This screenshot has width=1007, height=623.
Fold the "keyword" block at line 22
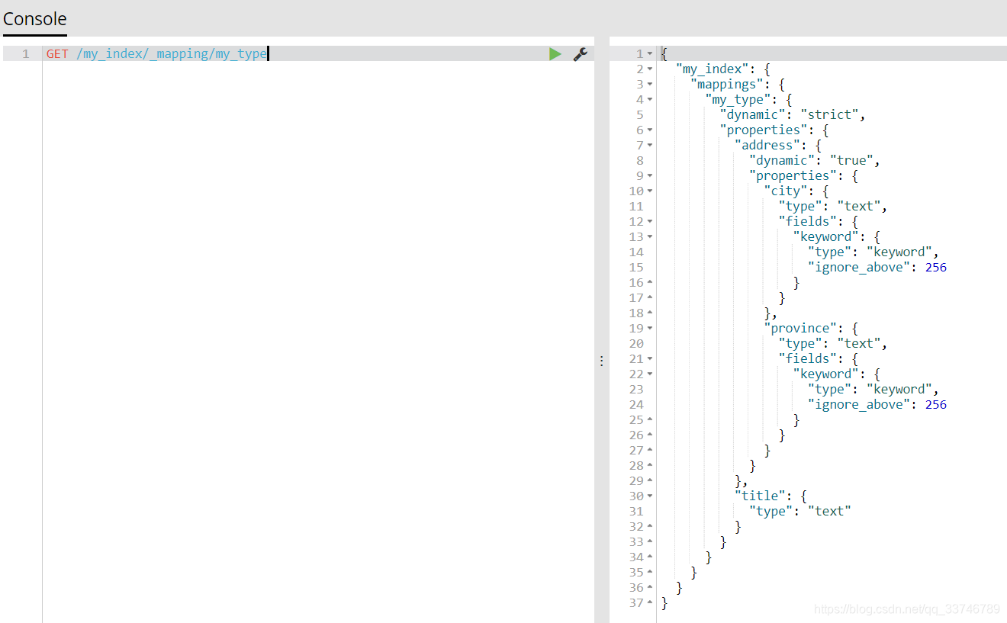(x=650, y=374)
